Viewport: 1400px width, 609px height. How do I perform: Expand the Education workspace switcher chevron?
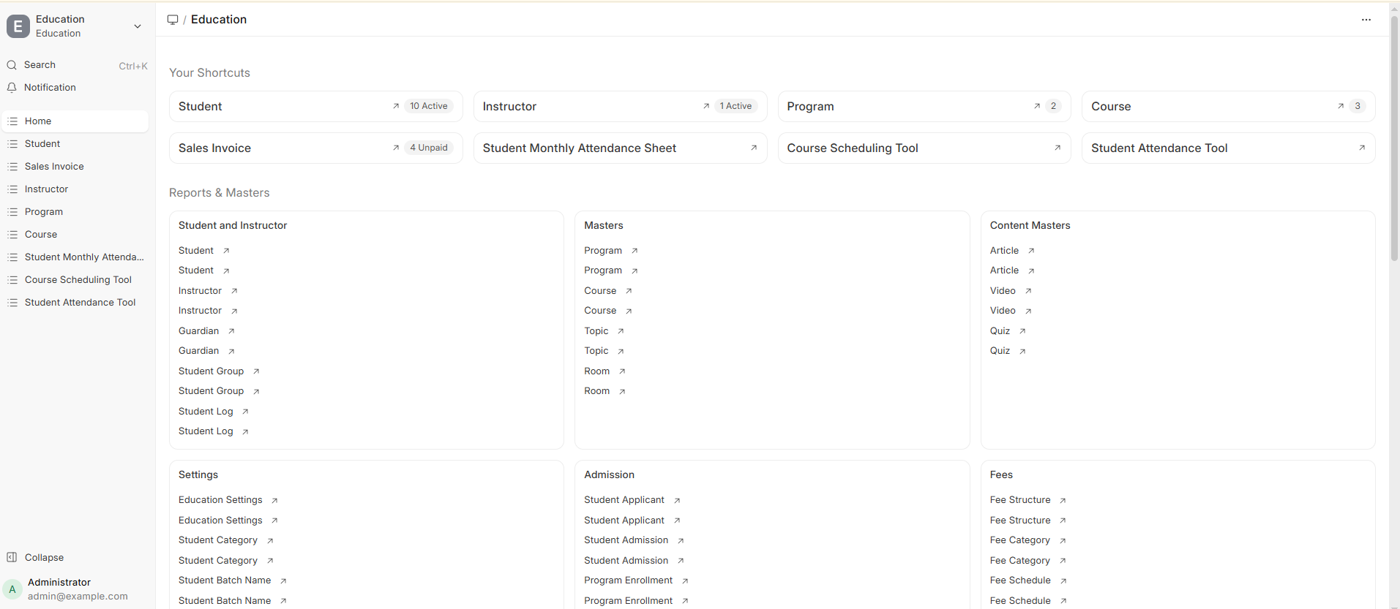138,26
